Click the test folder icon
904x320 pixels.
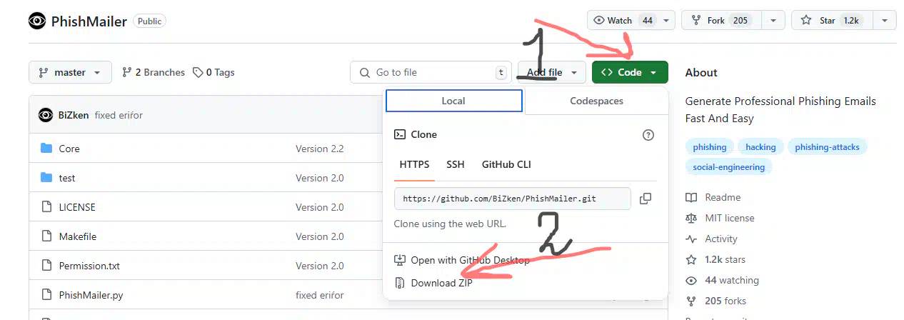tap(46, 178)
